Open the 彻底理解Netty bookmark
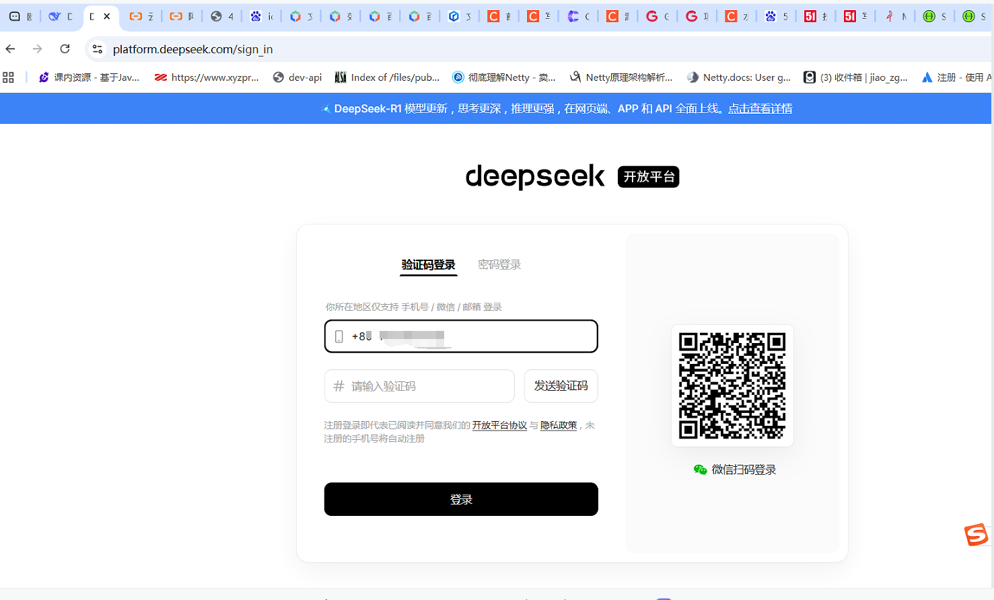Viewport: 994px width, 600px height. [503, 77]
